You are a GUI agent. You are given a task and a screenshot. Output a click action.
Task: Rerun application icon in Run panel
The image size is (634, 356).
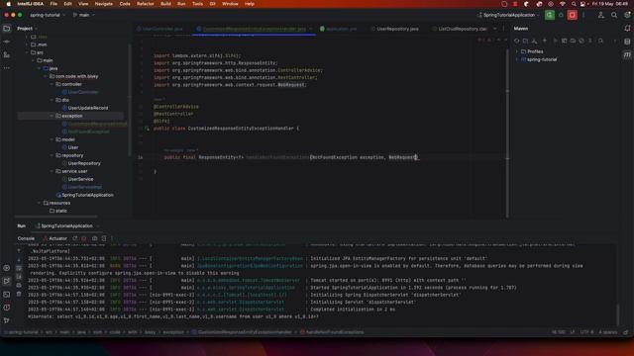pyautogui.click(x=75, y=238)
